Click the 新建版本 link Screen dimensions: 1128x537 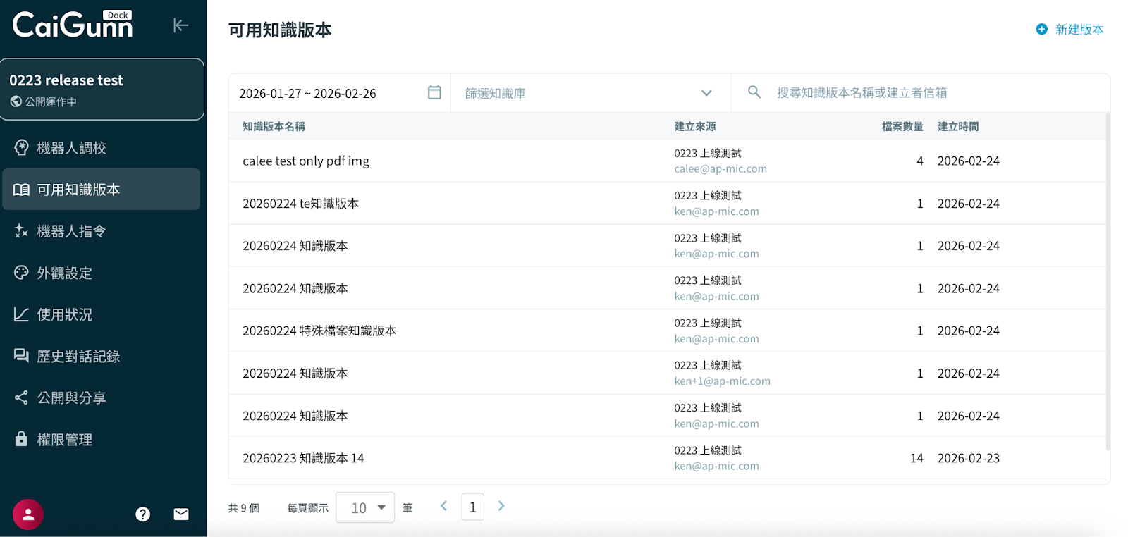coord(1079,30)
